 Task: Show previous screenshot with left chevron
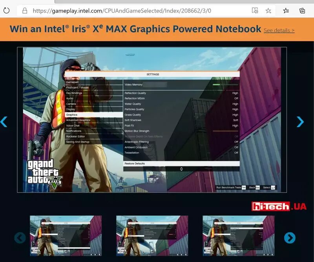tap(4, 122)
